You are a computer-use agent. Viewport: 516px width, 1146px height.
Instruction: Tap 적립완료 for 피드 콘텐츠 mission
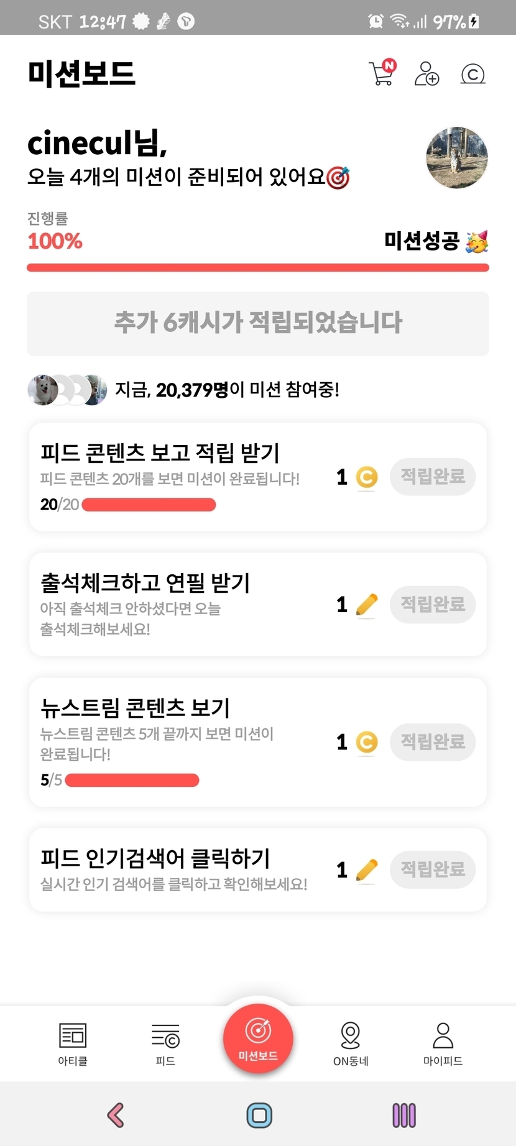click(x=433, y=477)
